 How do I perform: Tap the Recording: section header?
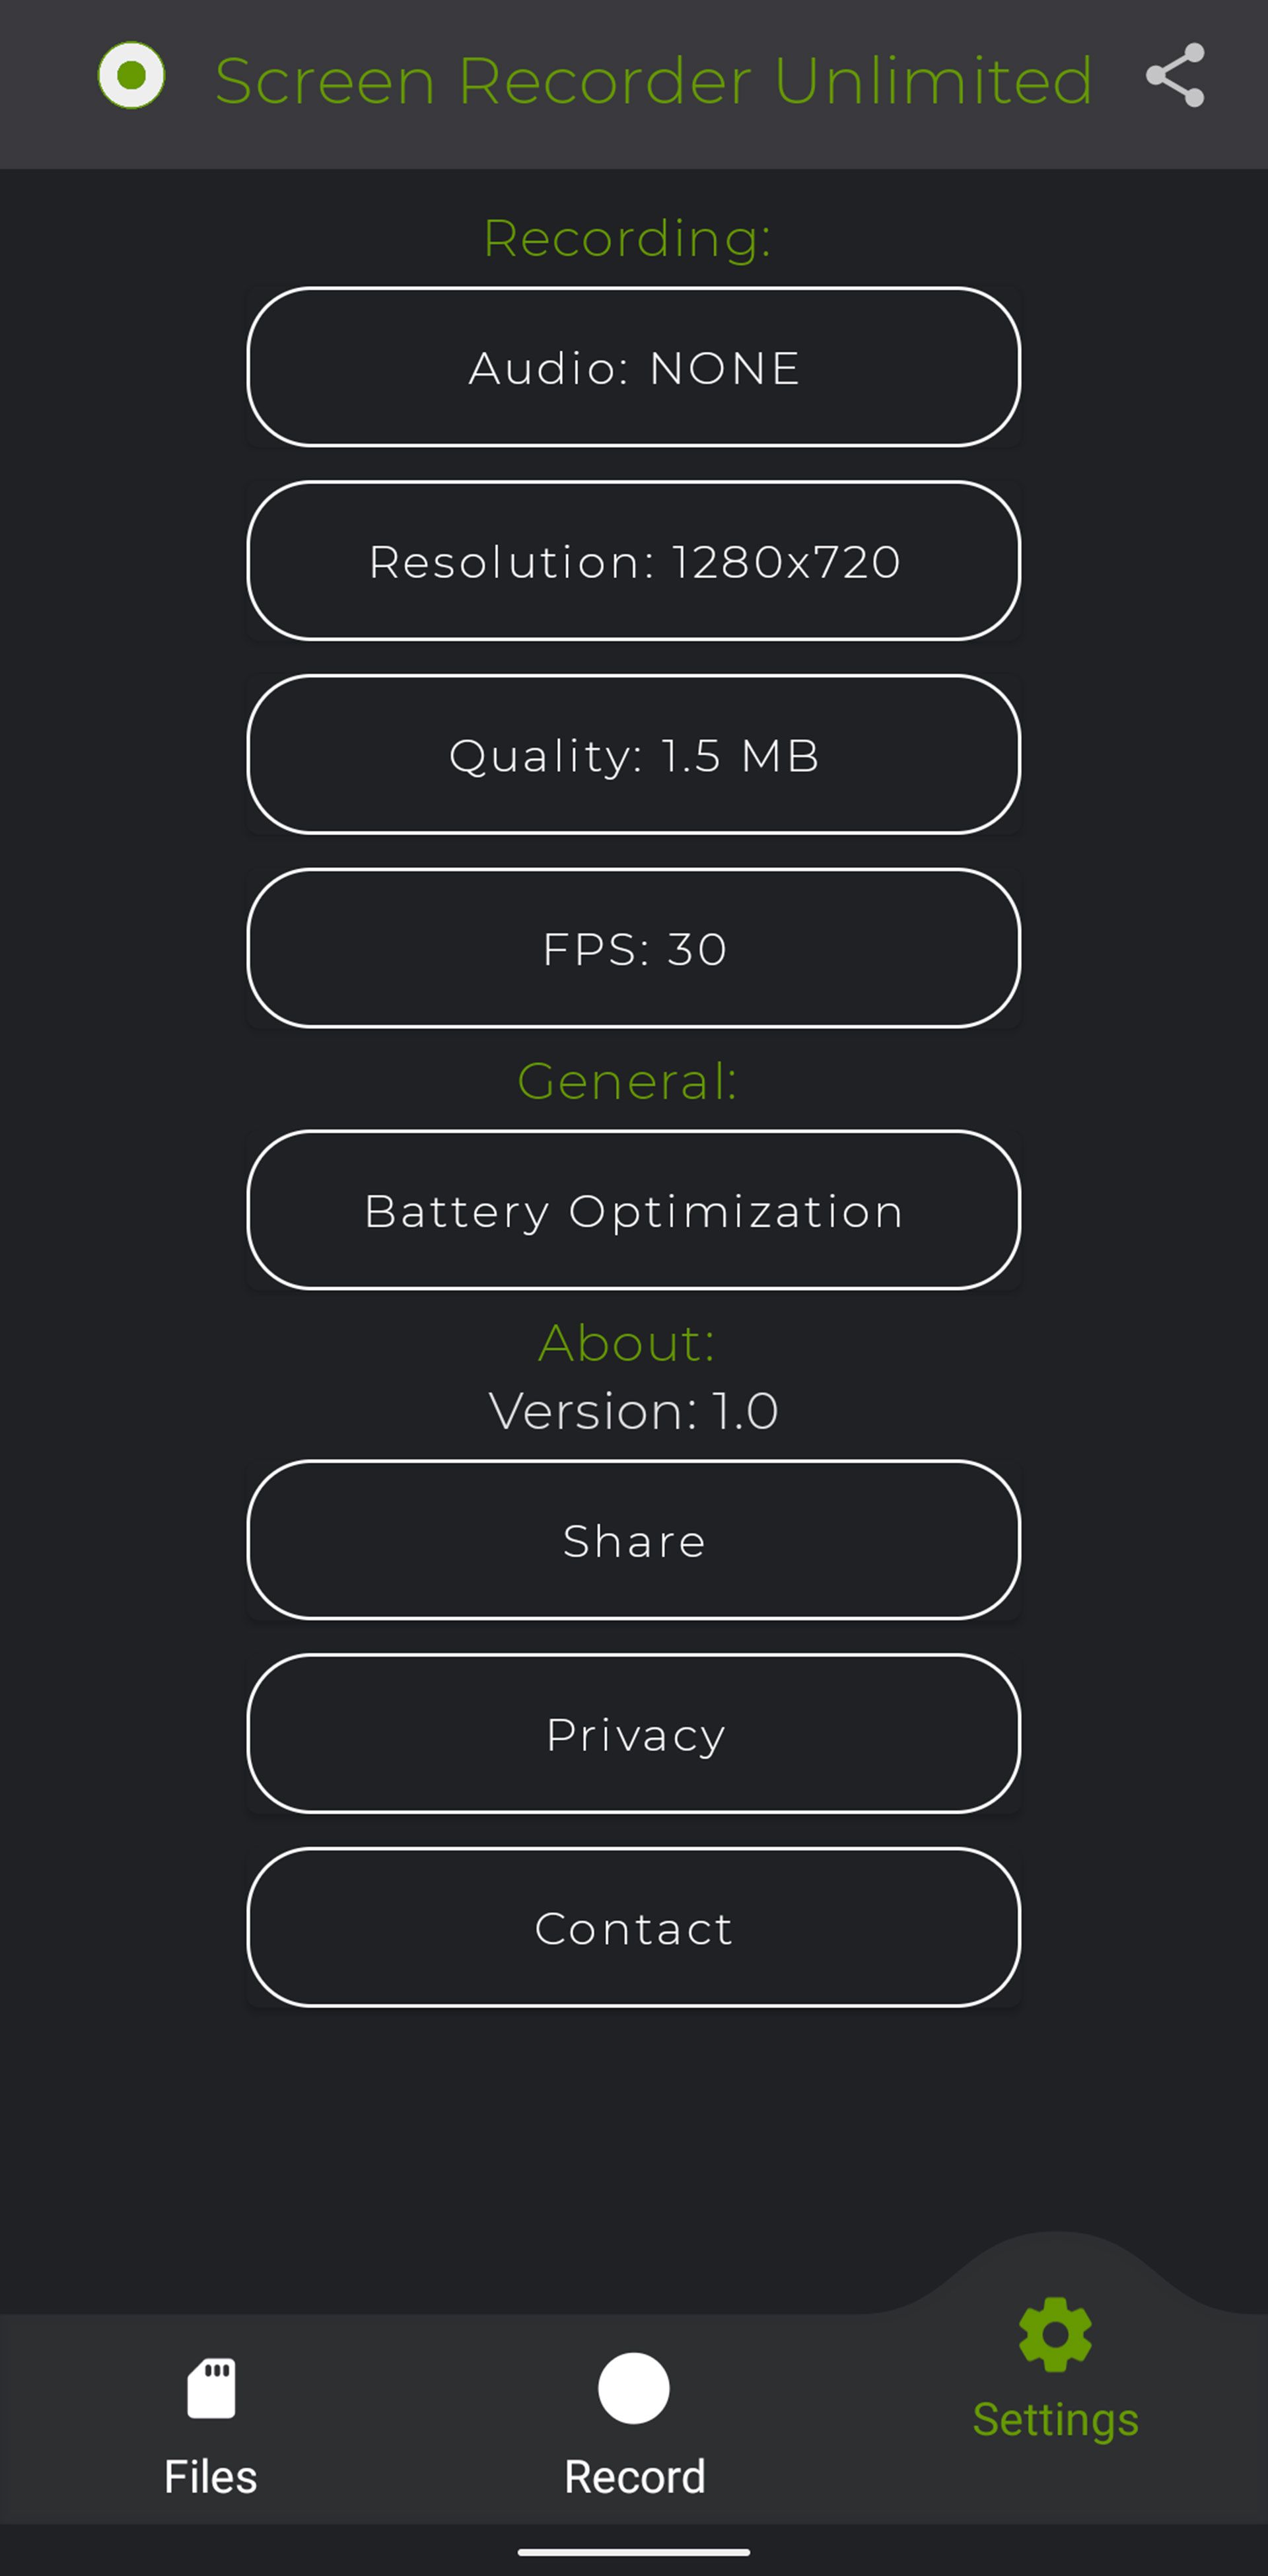tap(628, 238)
